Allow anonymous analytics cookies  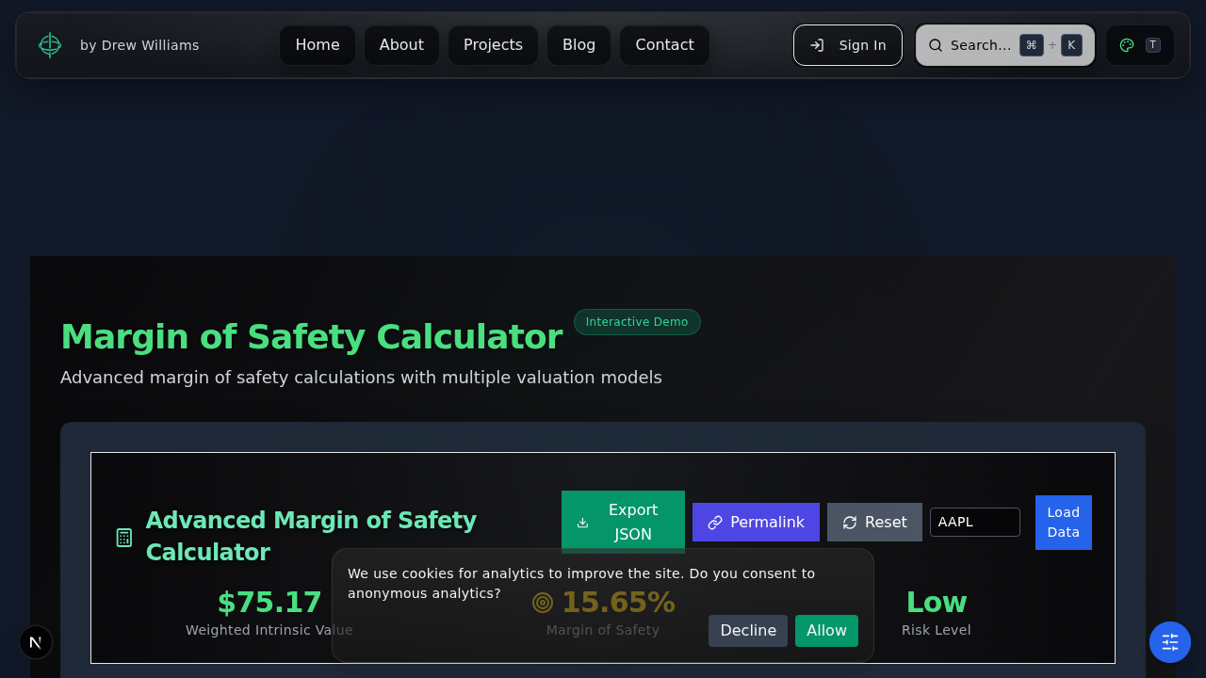click(x=826, y=631)
